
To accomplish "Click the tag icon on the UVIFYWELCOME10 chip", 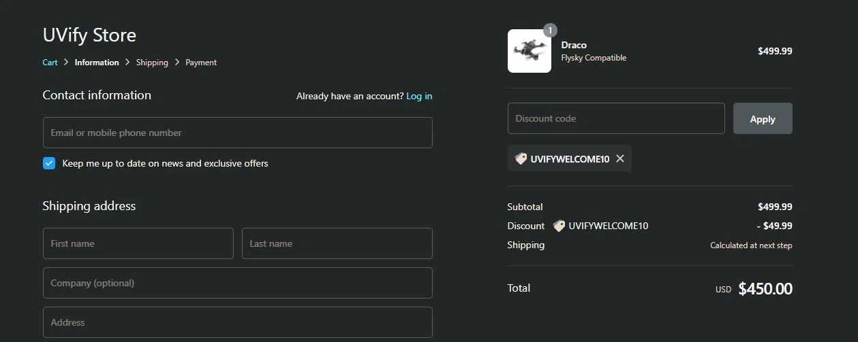I will [x=521, y=158].
